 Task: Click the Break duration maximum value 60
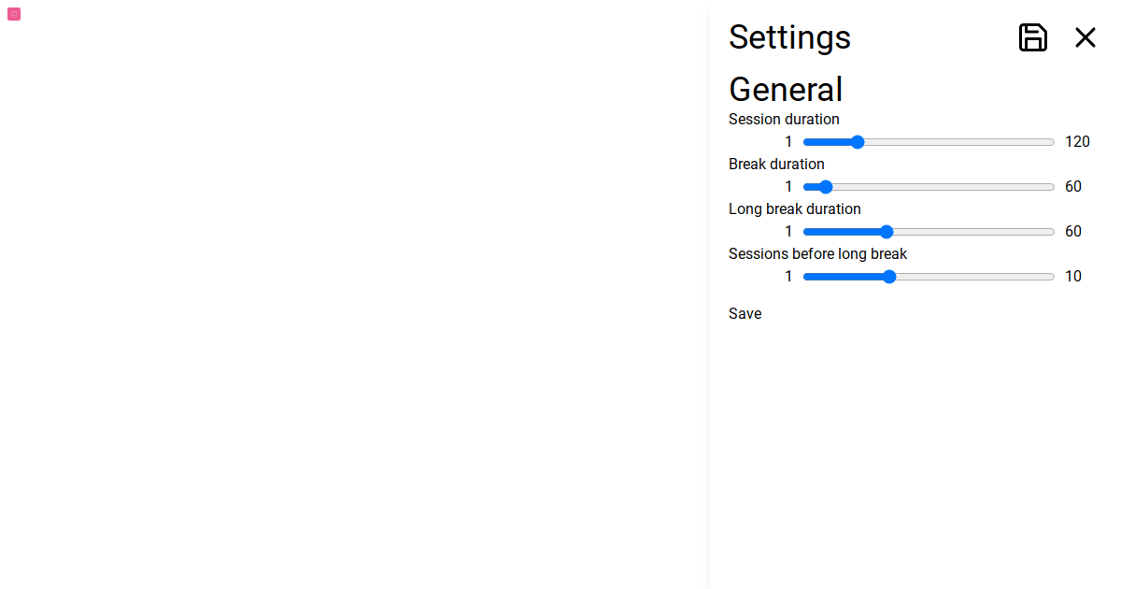(x=1073, y=187)
